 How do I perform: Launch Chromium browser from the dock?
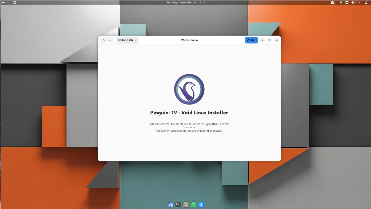click(x=170, y=204)
